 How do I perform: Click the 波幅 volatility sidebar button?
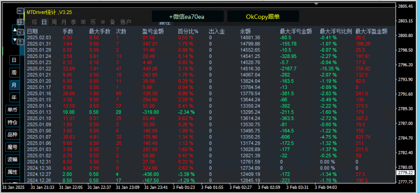[12, 160]
